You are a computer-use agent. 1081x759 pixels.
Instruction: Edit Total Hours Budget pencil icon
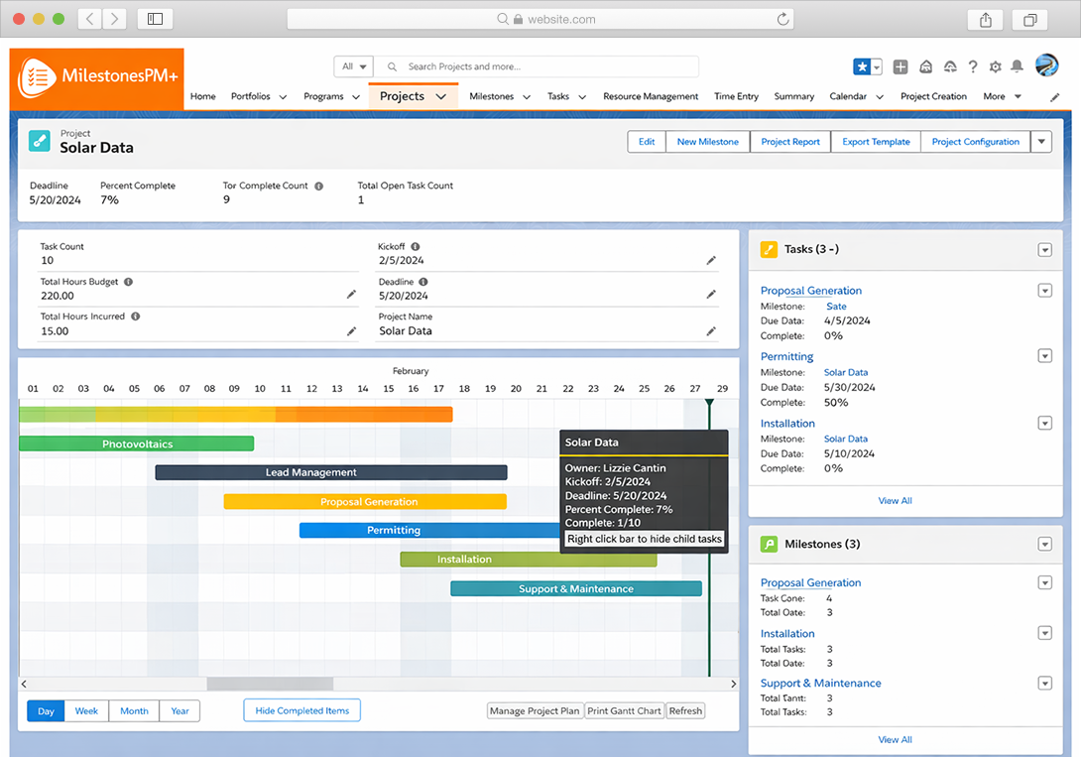[351, 295]
